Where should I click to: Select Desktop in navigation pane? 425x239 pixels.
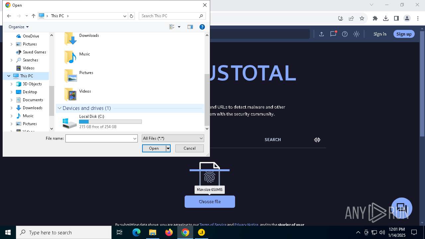30,92
